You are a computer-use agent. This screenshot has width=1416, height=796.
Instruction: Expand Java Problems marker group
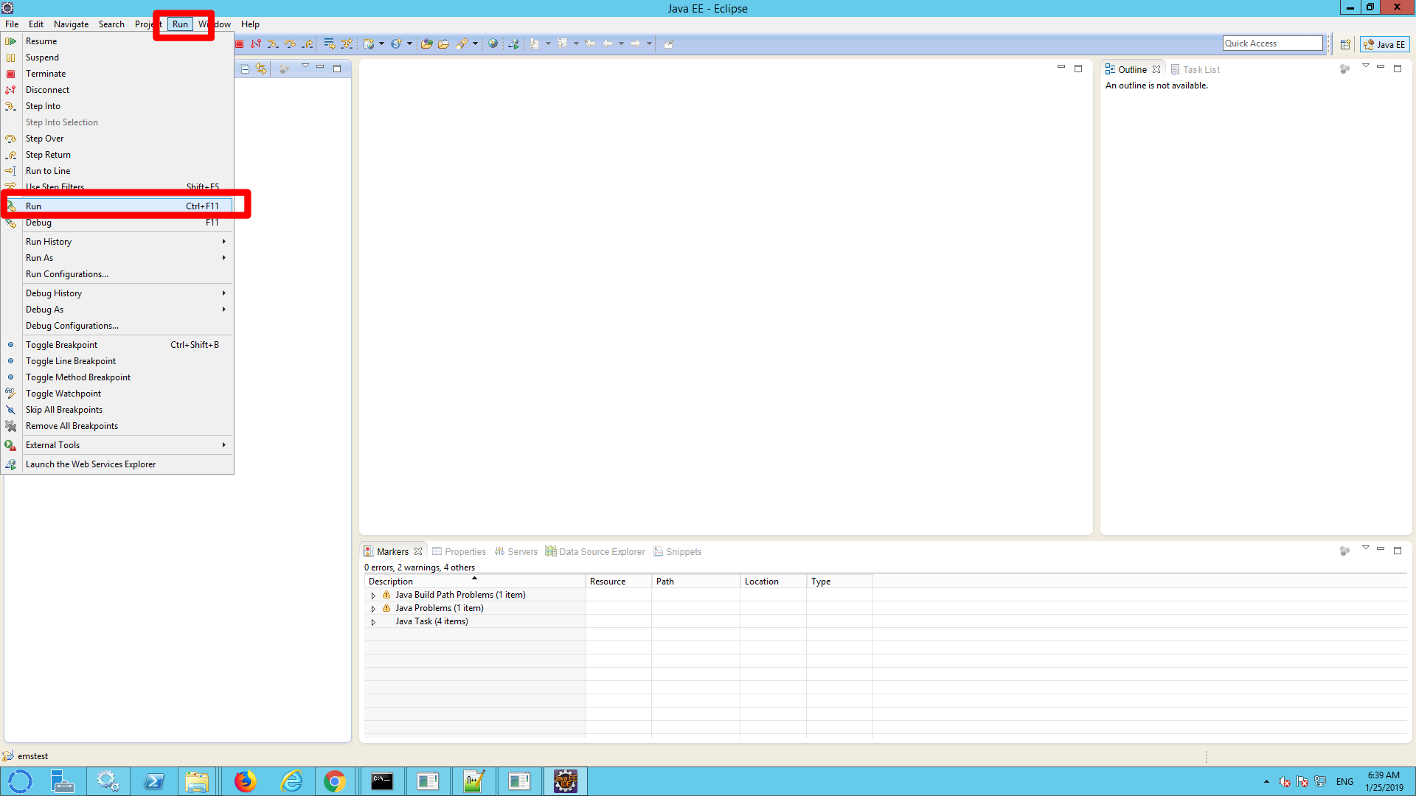click(373, 609)
